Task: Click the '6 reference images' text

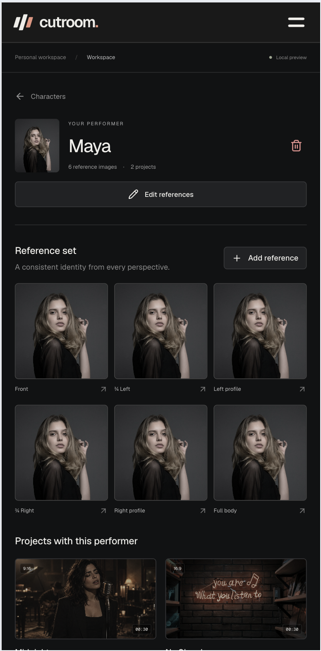Action: [x=93, y=167]
